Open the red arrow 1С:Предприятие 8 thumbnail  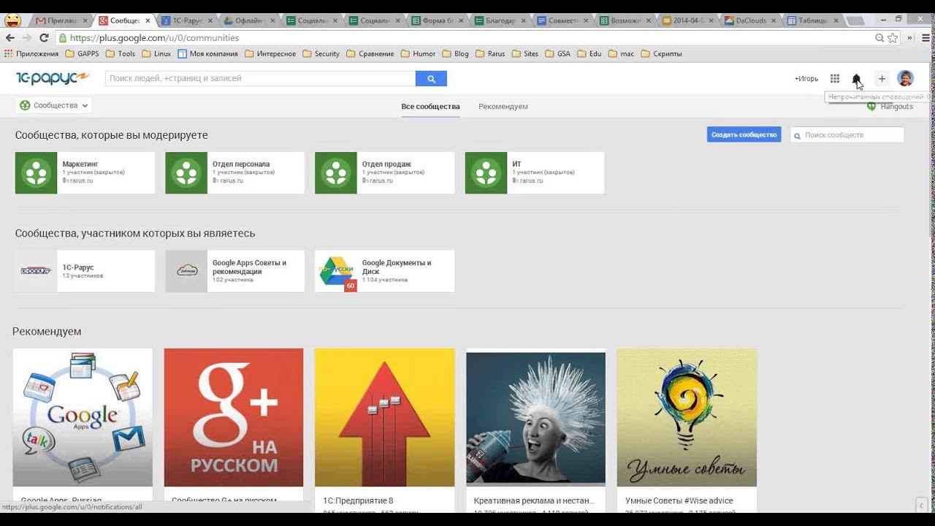pyautogui.click(x=385, y=417)
